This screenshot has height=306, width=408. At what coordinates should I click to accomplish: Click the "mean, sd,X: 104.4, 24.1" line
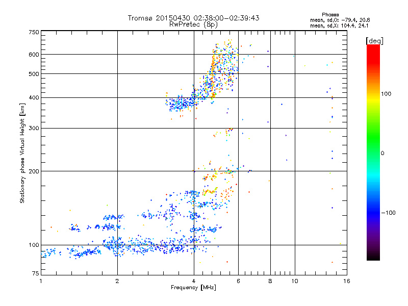pos(339,26)
